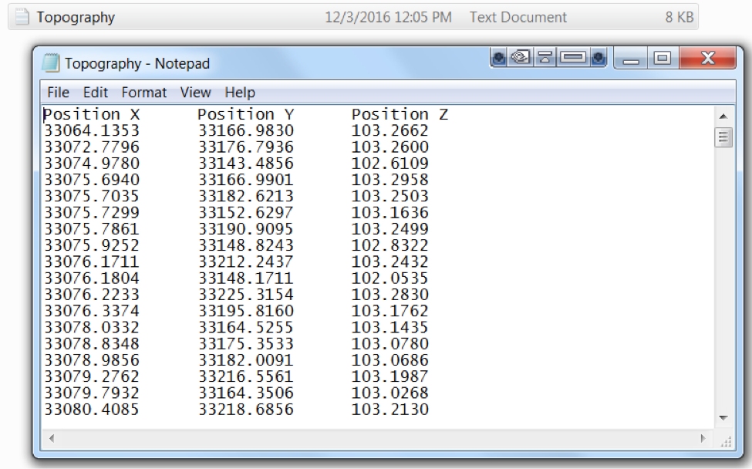The height and width of the screenshot is (469, 752).
Task: Click the Z value 103.2958
Action: 390,180
